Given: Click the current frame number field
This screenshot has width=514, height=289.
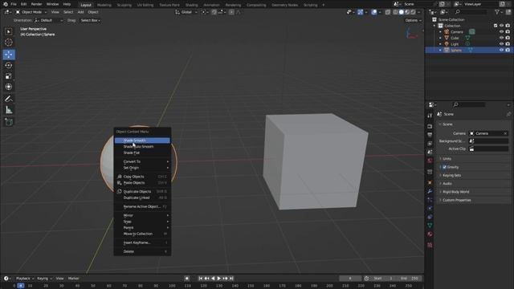Looking at the screenshot, I should point(350,279).
